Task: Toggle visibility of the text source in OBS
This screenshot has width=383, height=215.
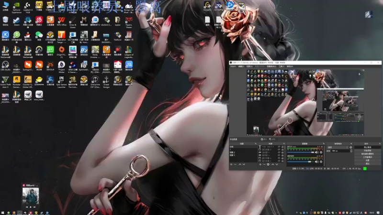Action: [x=279, y=147]
